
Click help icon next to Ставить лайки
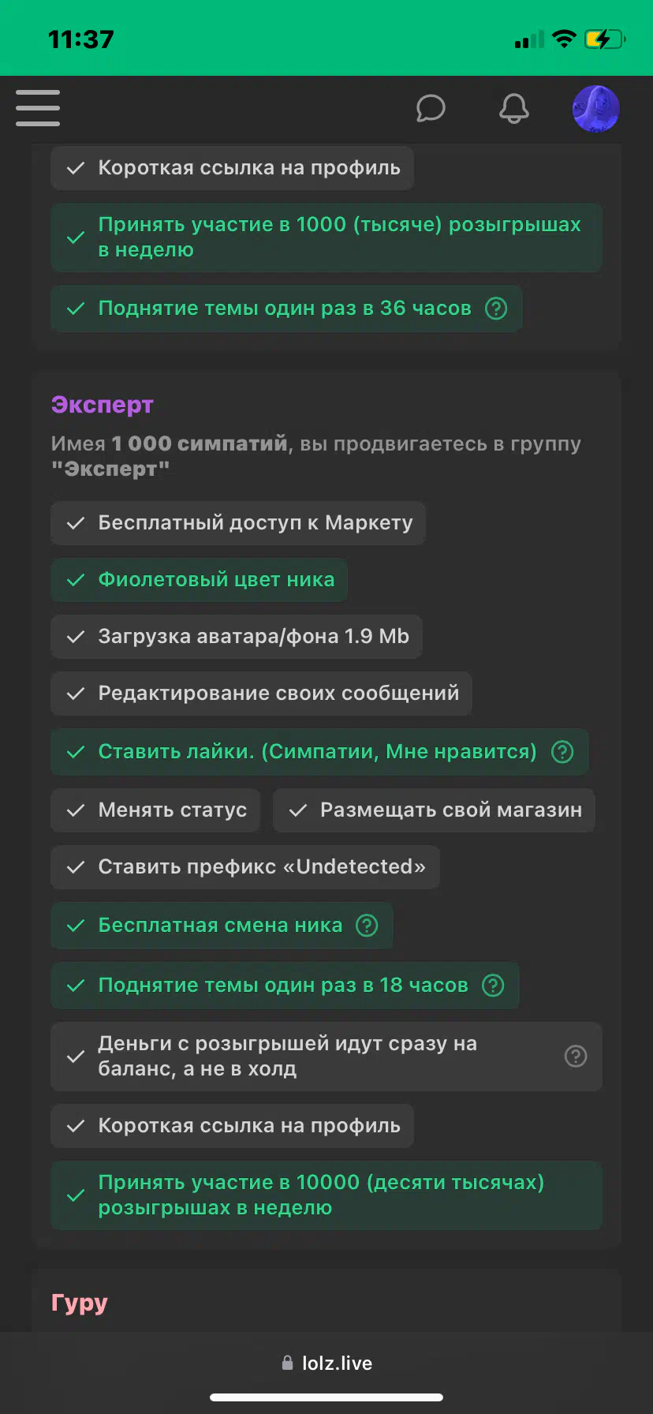click(562, 752)
